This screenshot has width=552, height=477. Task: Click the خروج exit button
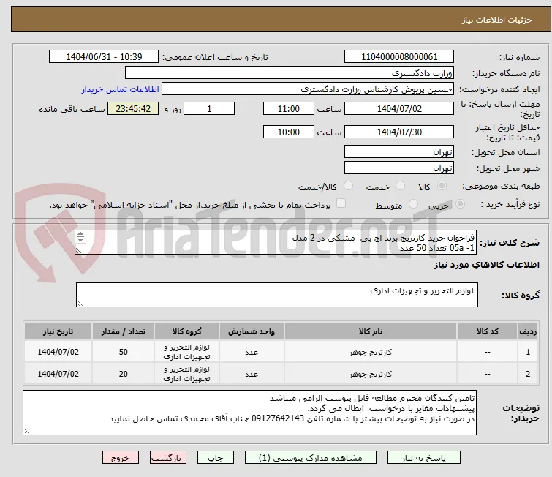(121, 458)
